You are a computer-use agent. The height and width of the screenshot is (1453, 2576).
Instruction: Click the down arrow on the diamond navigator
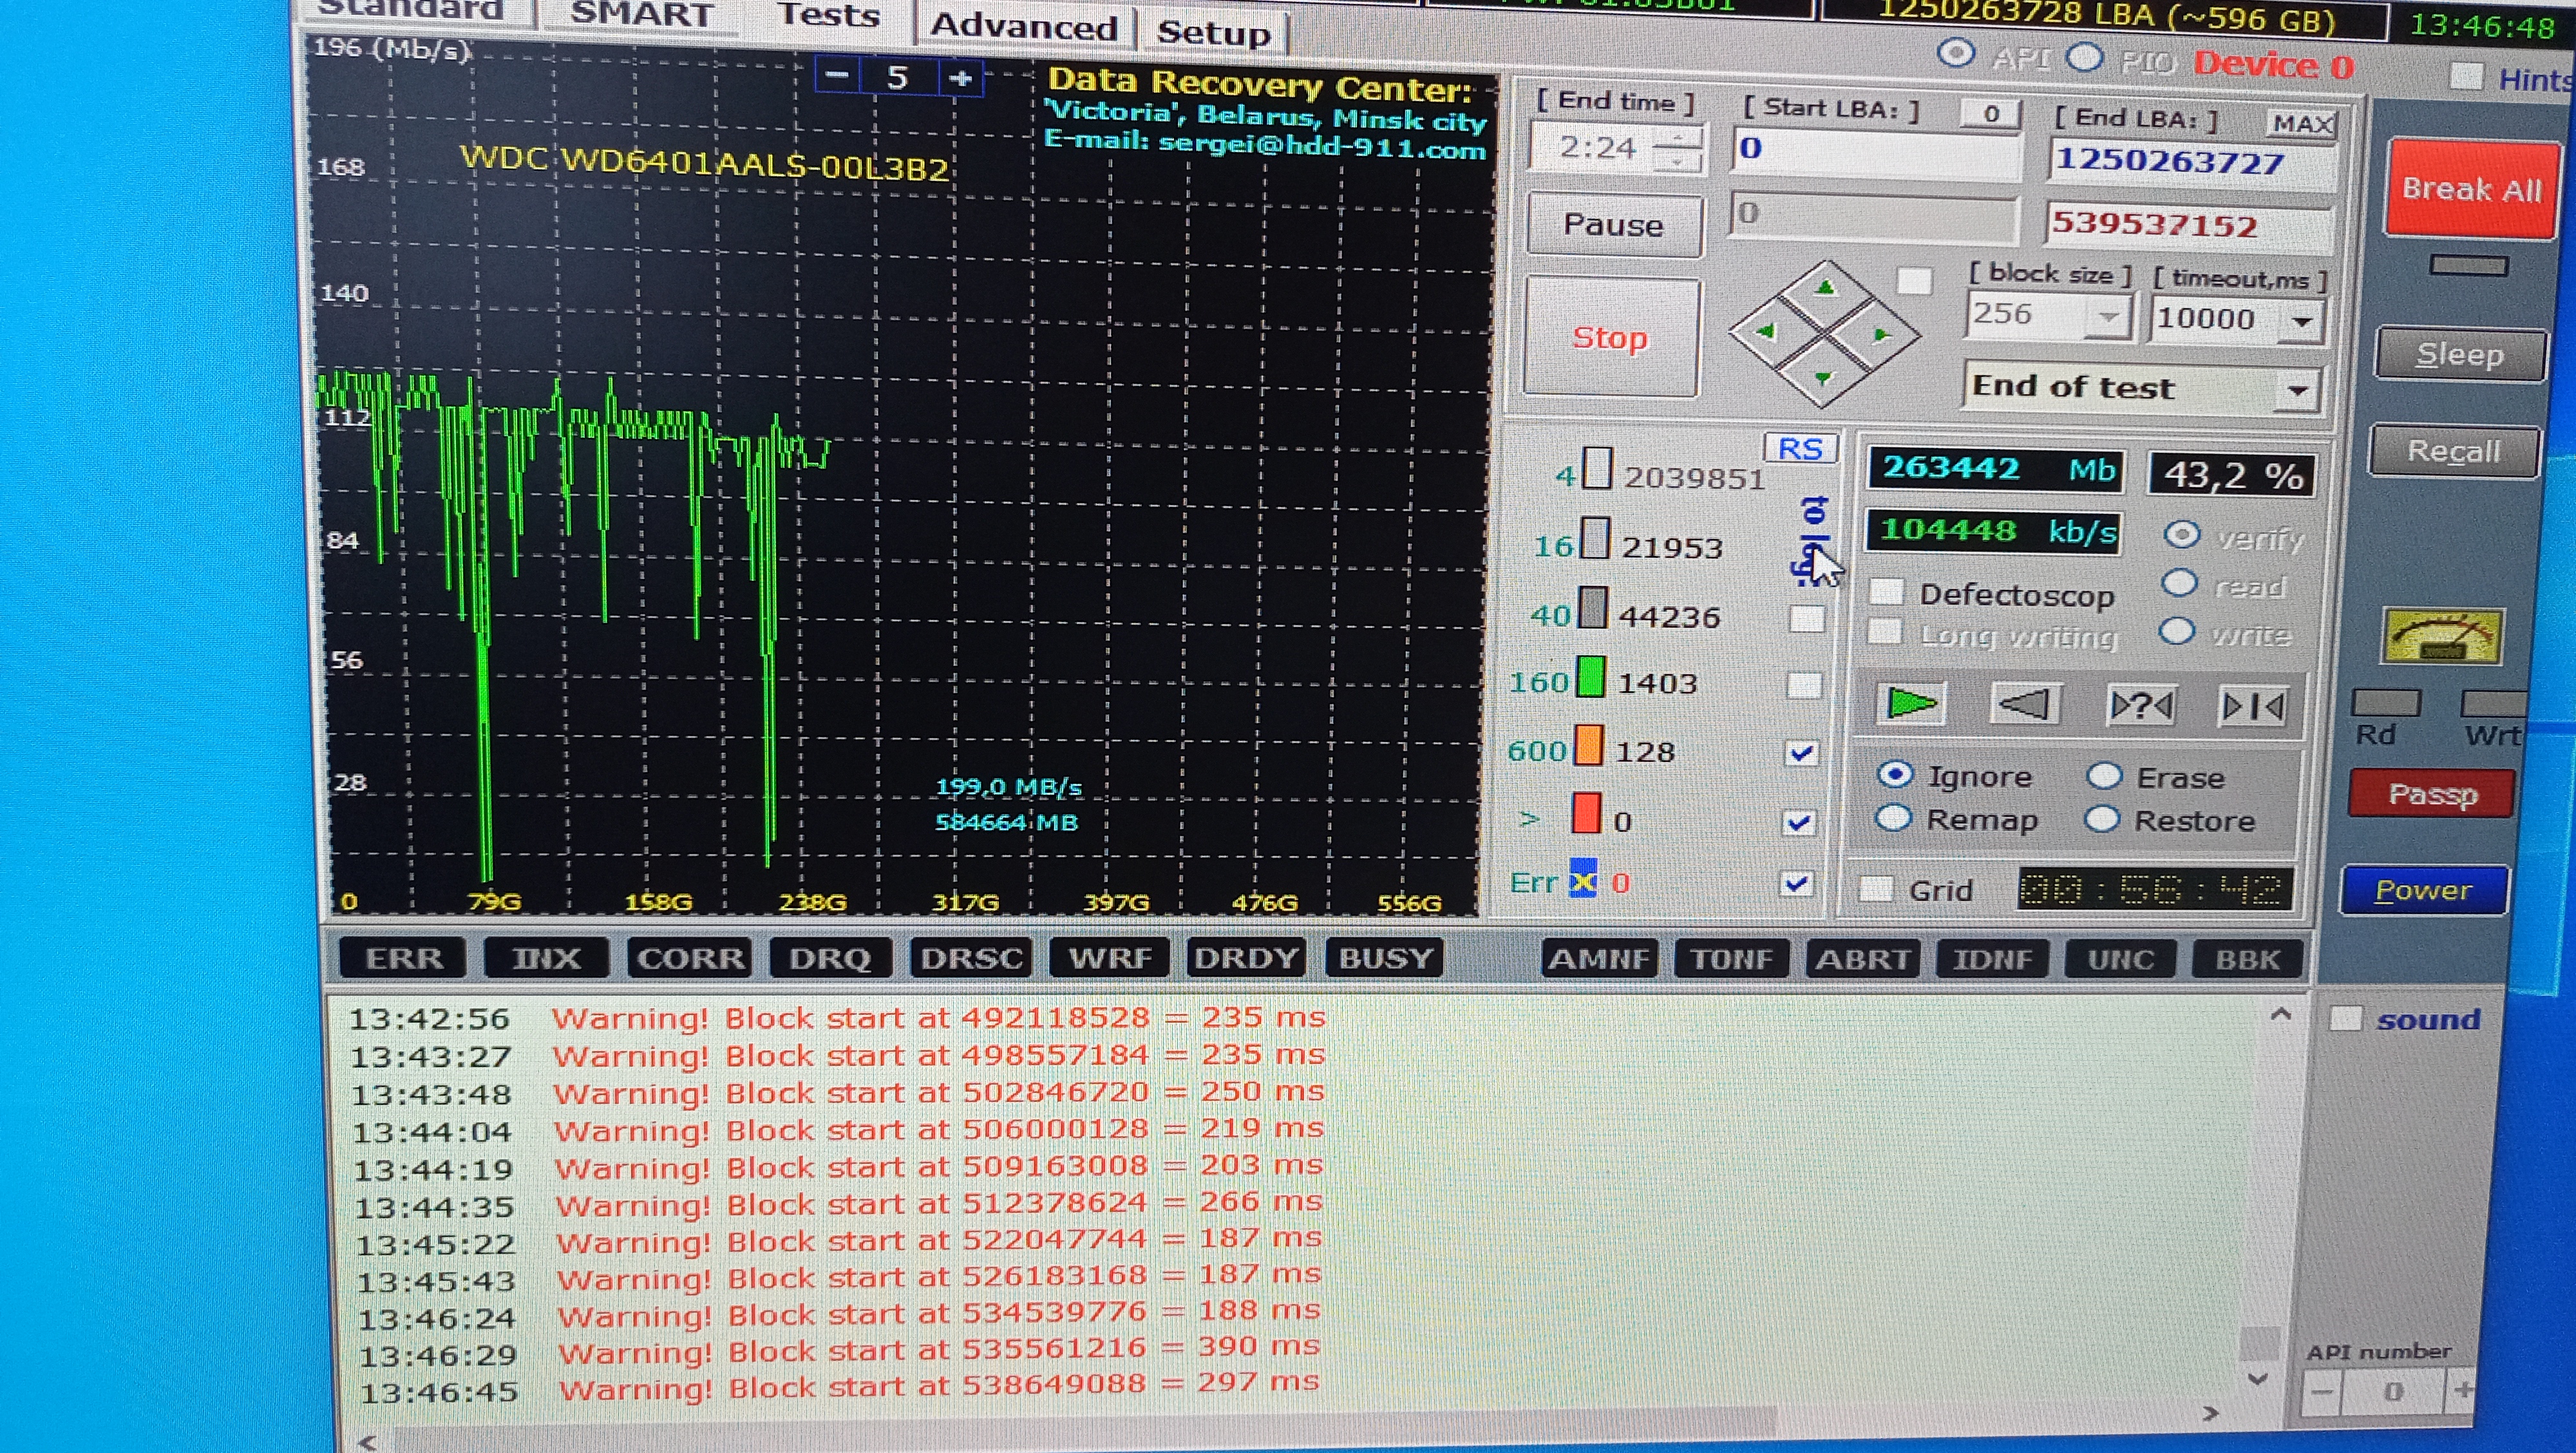(1823, 378)
